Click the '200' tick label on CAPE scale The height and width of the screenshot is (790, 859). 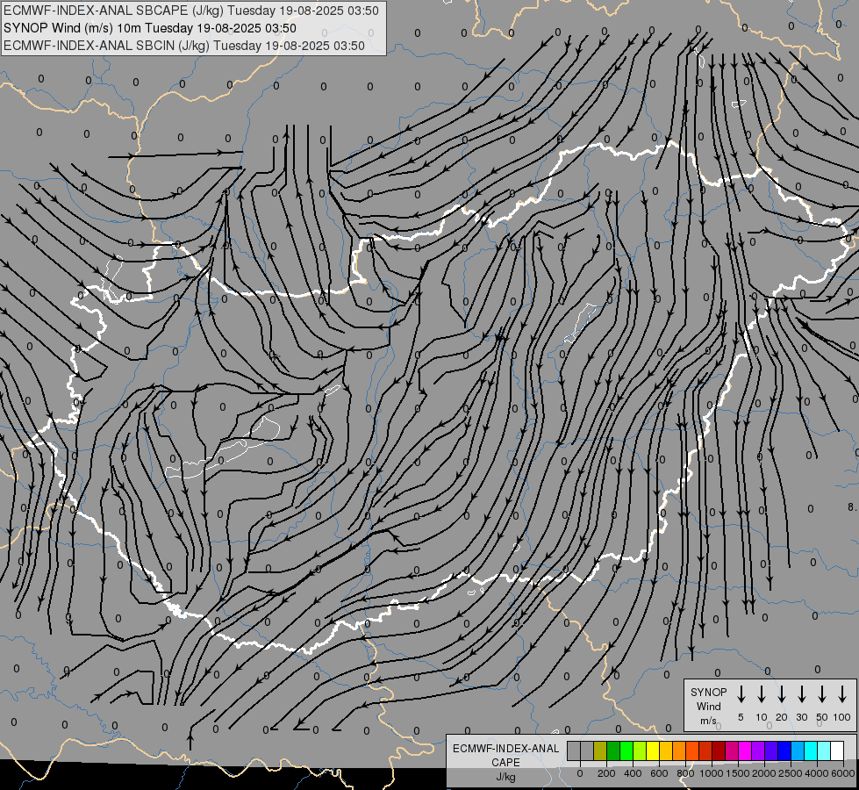pyautogui.click(x=606, y=773)
